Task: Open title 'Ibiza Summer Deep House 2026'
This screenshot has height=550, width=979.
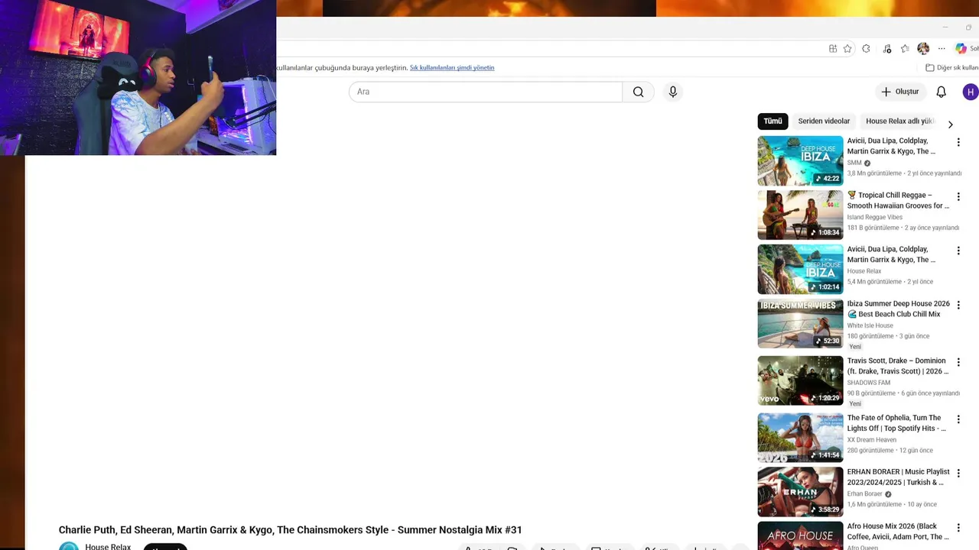Action: click(898, 309)
